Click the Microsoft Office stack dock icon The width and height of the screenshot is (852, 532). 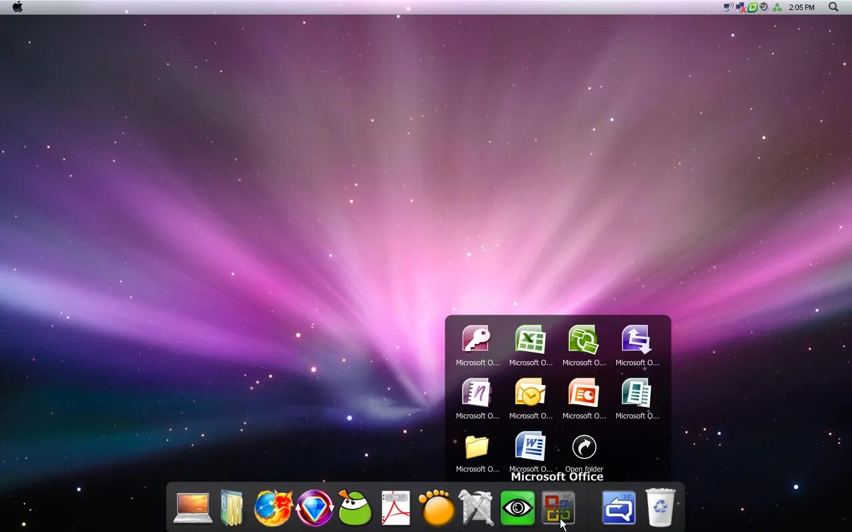[558, 508]
